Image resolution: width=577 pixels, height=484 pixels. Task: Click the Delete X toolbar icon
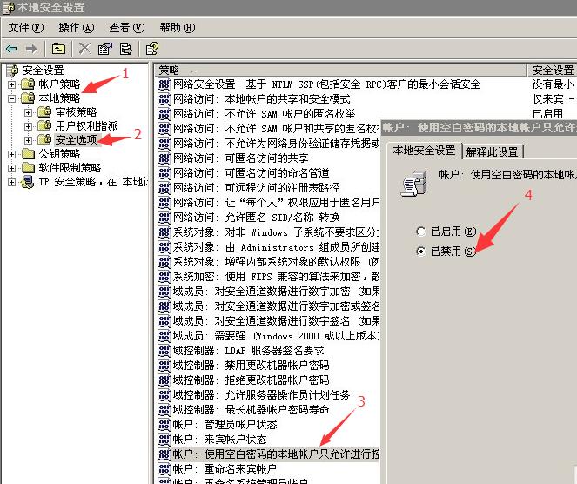point(84,48)
